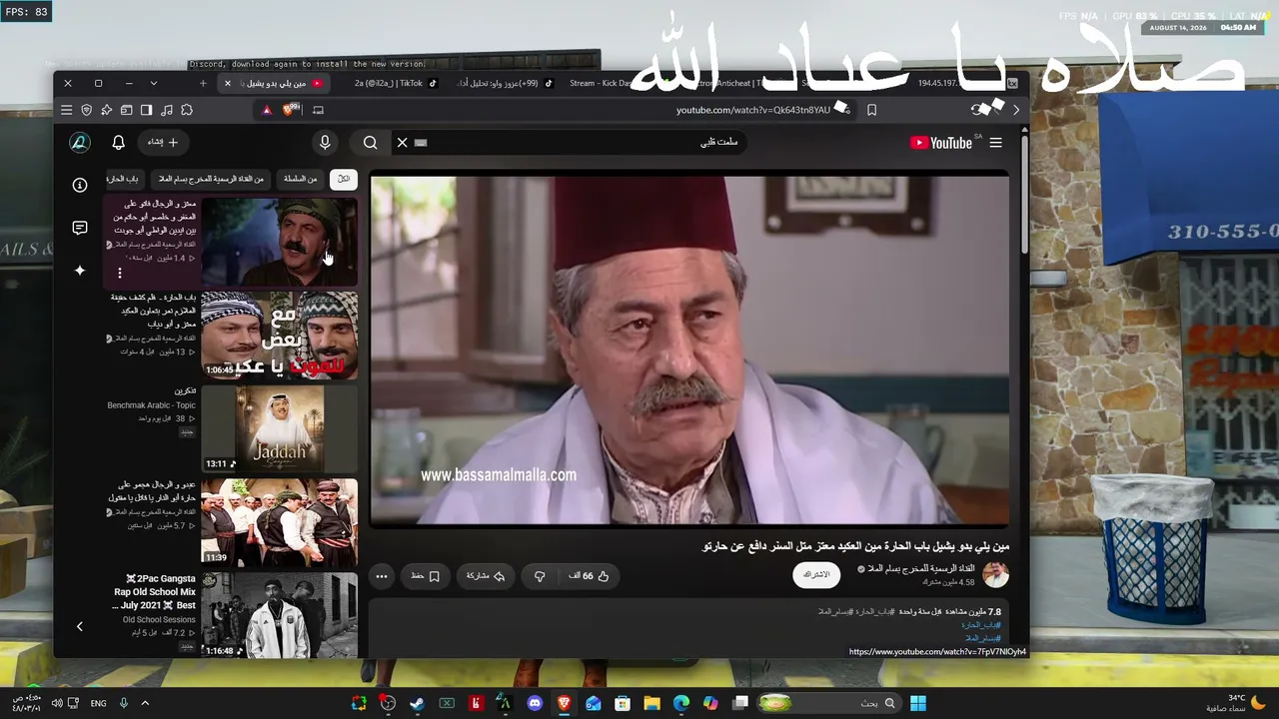Screen dimensions: 1279x719
Task: Play the main video player
Action: pos(689,351)
